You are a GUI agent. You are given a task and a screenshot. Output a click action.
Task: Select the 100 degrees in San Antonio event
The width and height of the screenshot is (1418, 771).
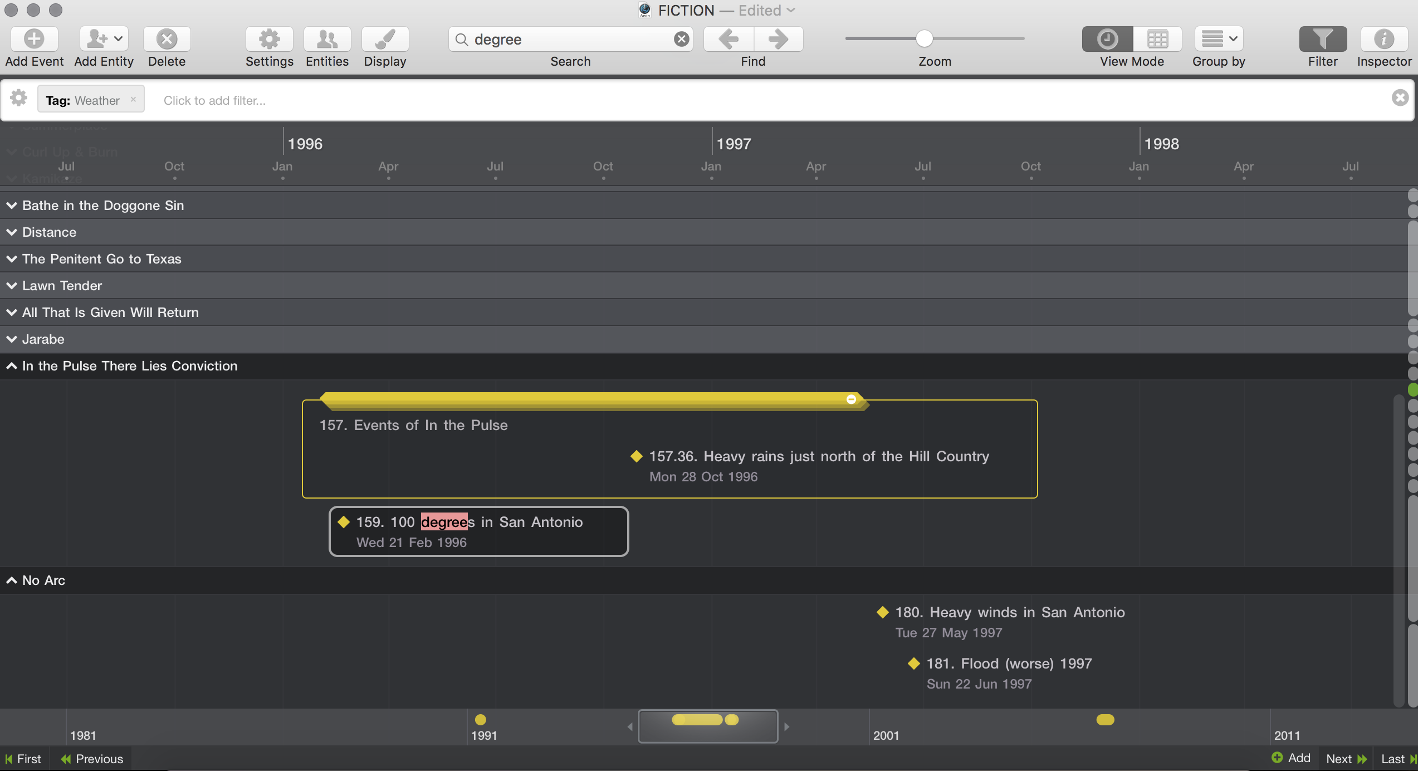click(x=478, y=531)
